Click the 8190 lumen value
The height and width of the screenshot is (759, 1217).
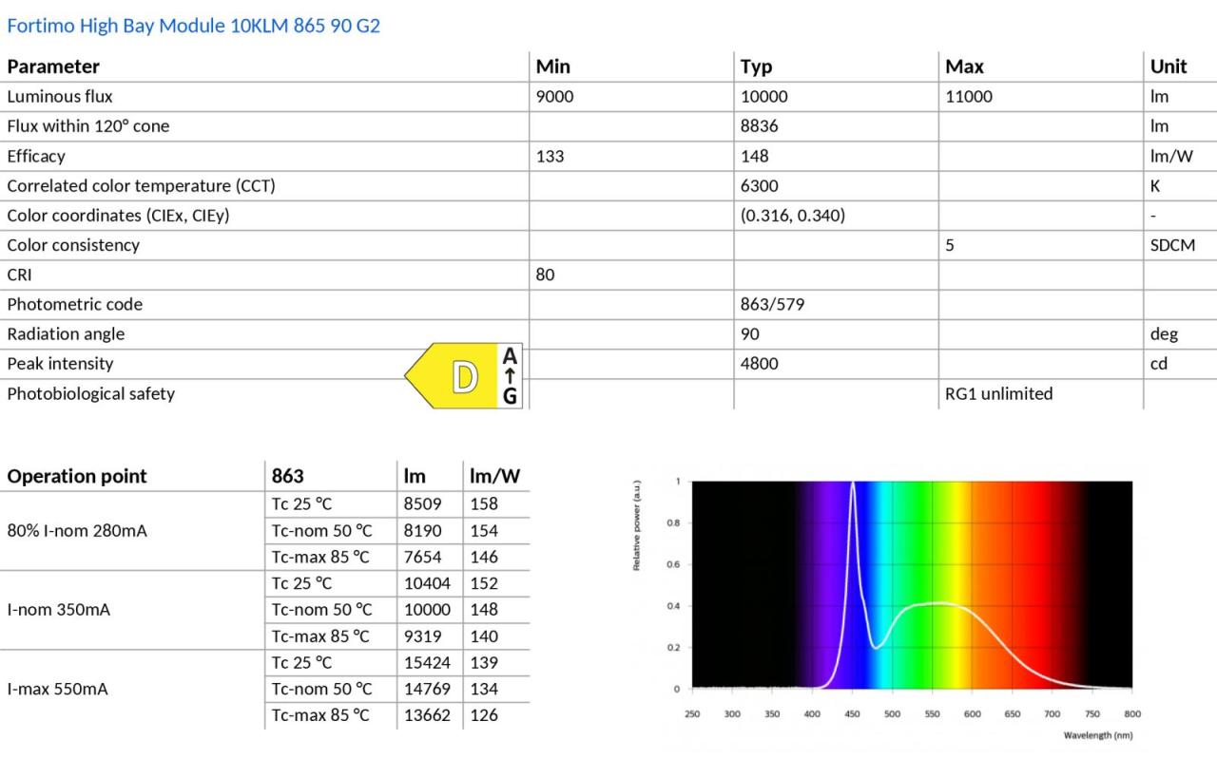coord(422,530)
